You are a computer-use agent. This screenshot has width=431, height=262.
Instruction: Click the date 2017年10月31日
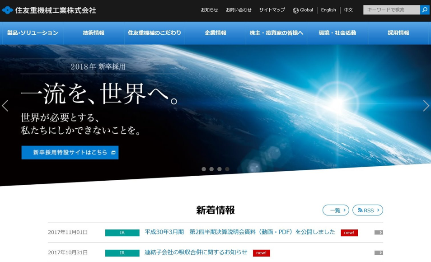(68, 253)
